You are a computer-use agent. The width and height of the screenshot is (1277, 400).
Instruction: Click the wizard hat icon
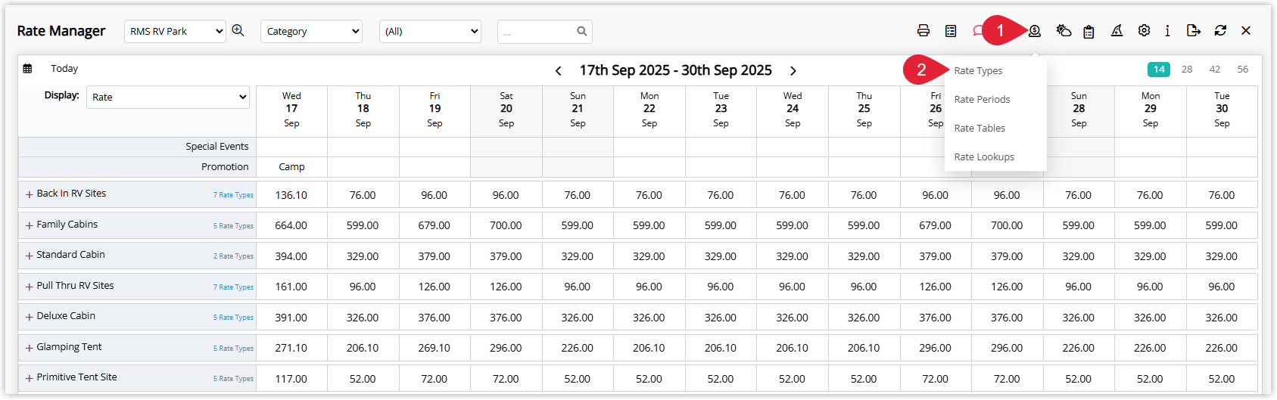tap(1117, 31)
